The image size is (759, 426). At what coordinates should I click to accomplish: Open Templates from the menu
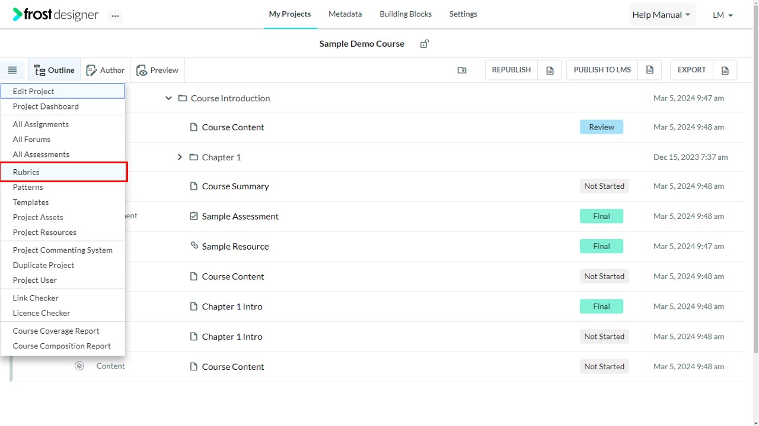pos(63,202)
